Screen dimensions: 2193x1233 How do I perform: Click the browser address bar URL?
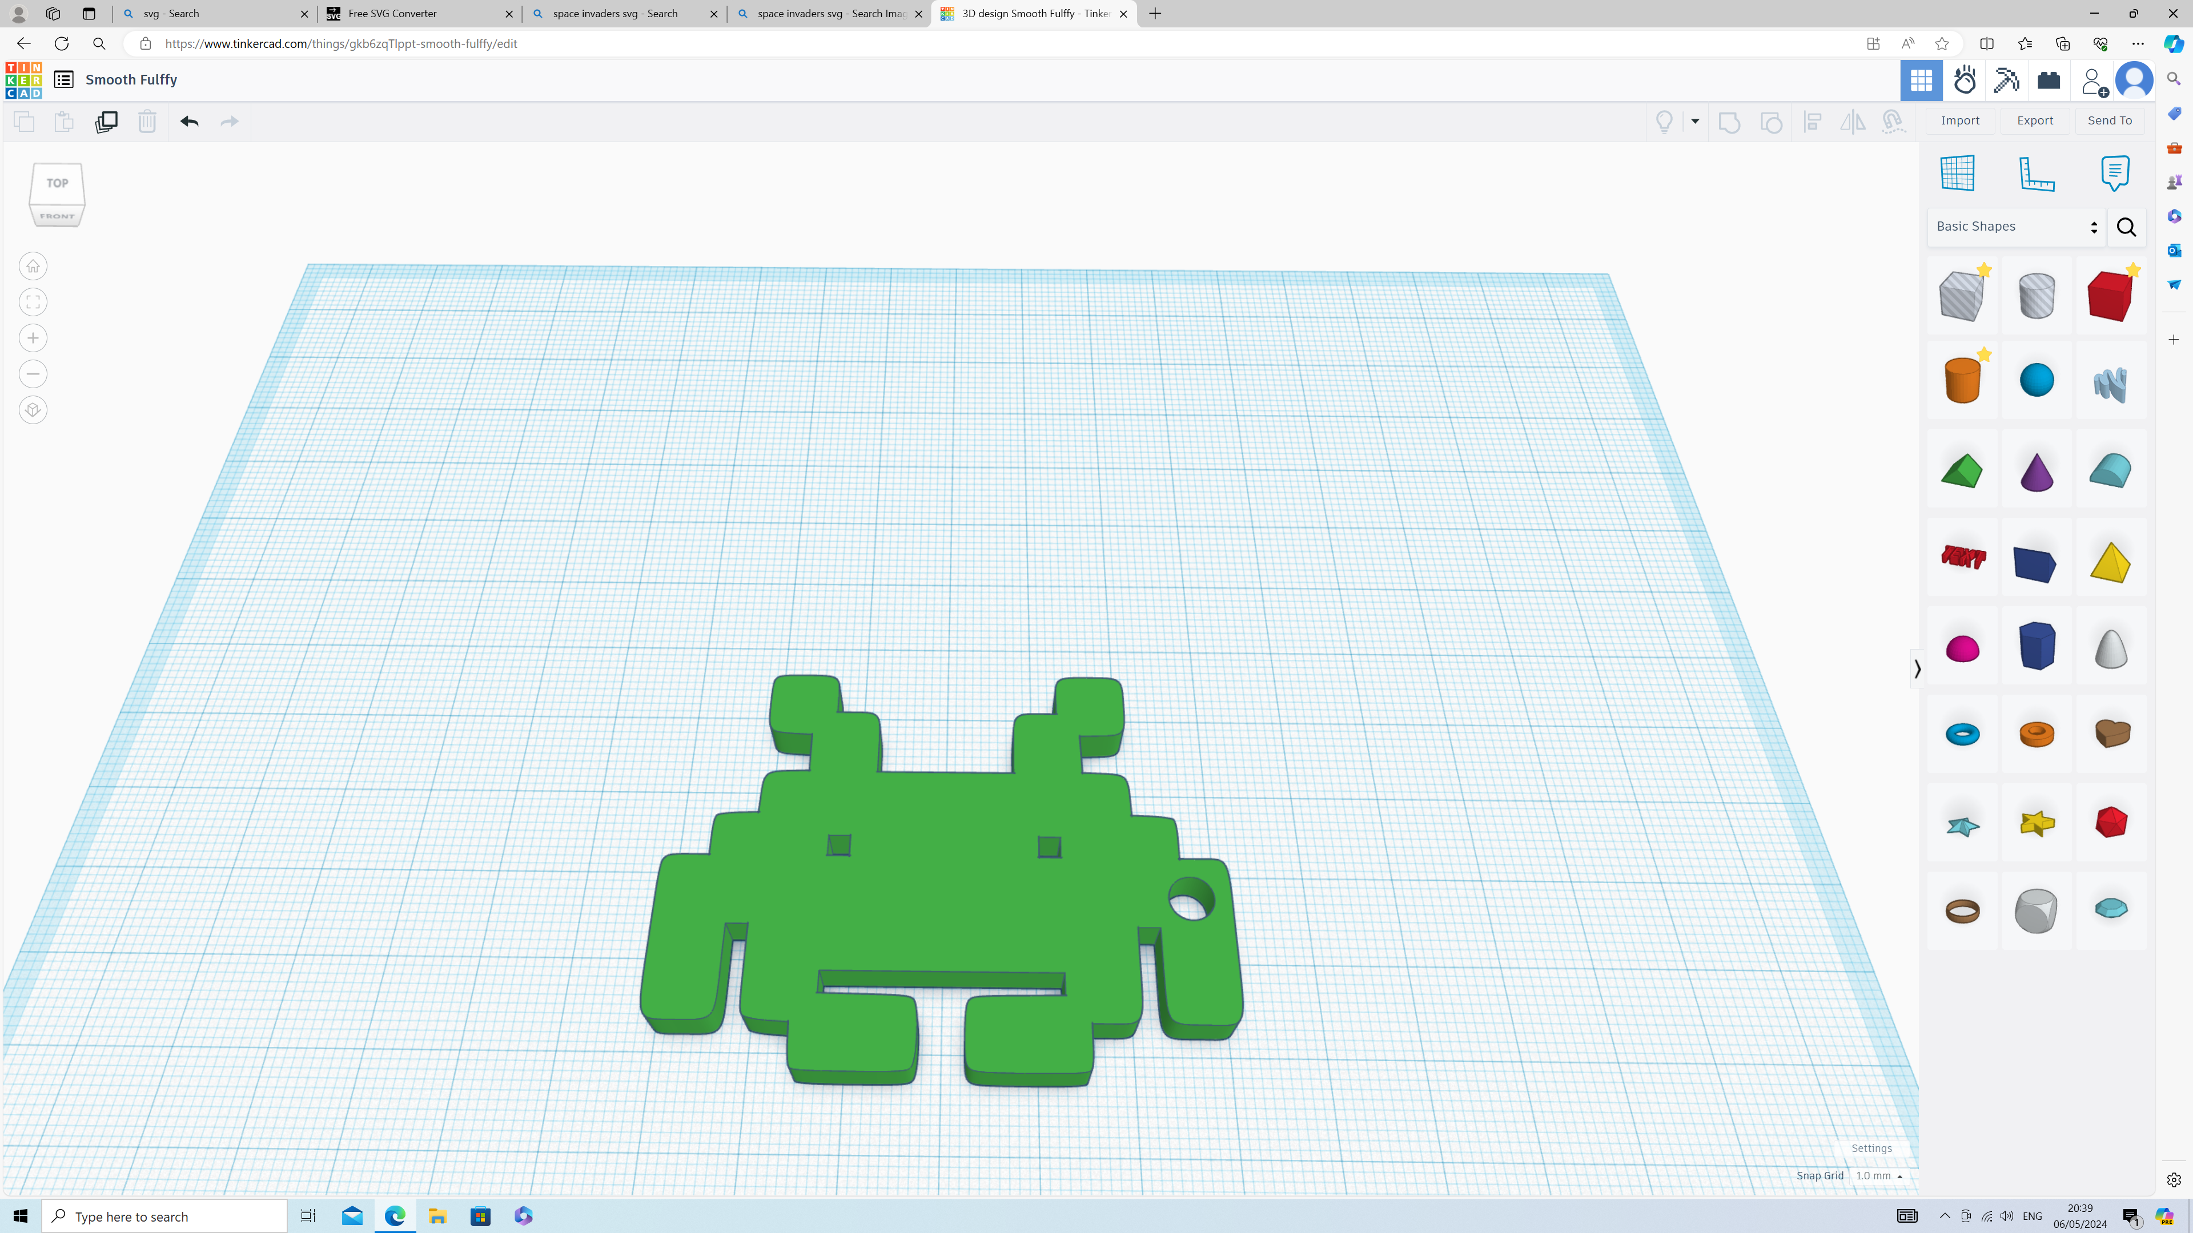coord(340,43)
